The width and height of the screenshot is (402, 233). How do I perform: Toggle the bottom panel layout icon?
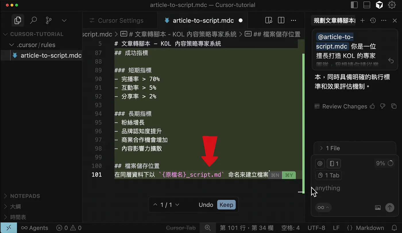[x=367, y=5]
